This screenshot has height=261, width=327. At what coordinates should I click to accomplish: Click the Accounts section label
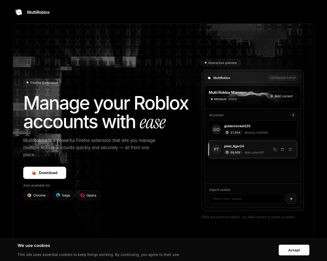point(216,115)
